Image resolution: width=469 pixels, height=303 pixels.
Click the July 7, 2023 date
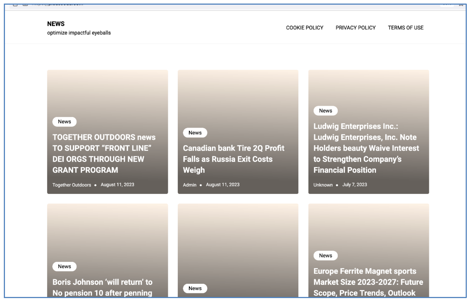click(x=354, y=185)
